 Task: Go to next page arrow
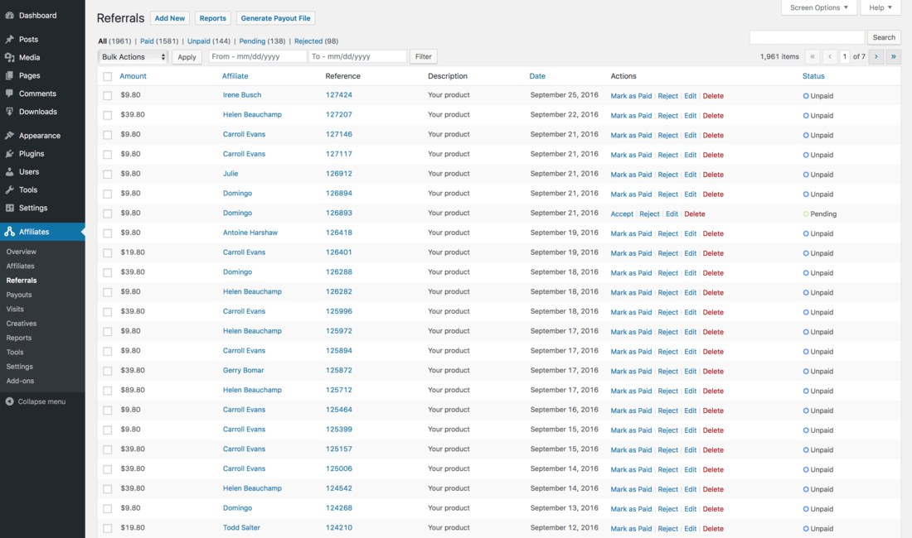pos(876,56)
